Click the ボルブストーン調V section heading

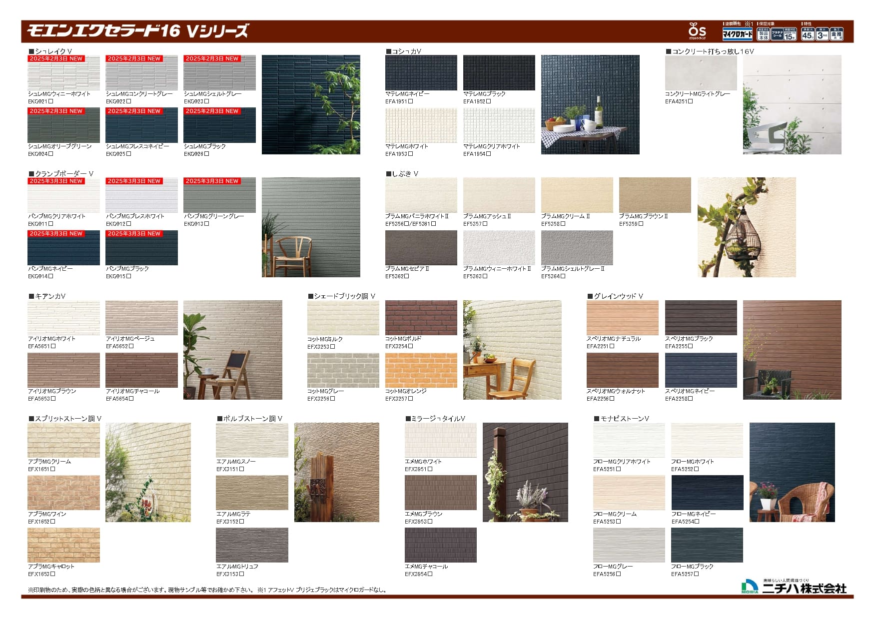[250, 418]
